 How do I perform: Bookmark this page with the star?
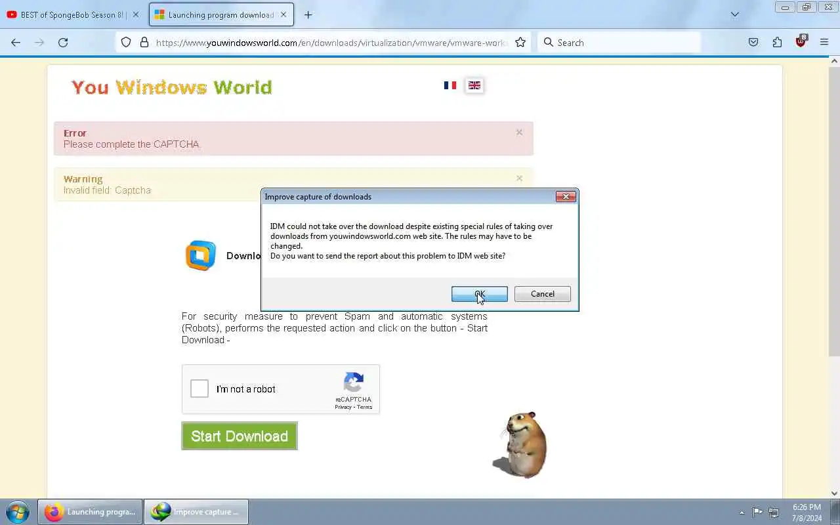click(x=520, y=42)
